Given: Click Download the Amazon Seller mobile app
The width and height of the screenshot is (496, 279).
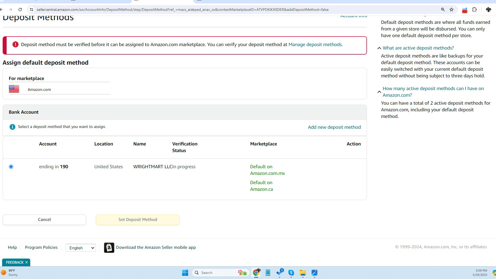Looking at the screenshot, I should [x=156, y=247].
